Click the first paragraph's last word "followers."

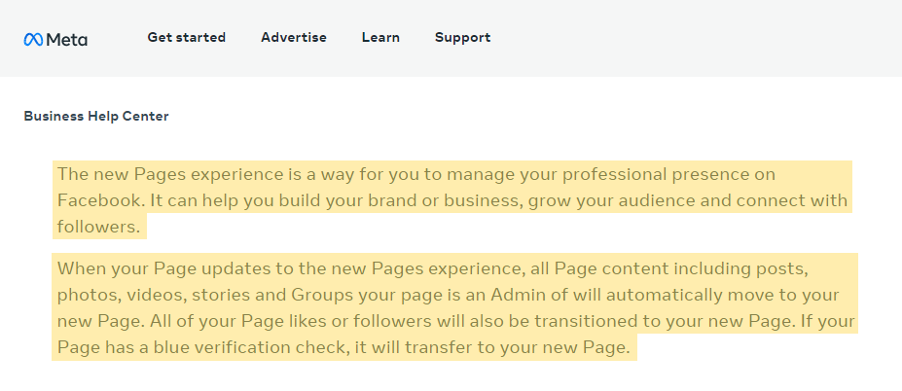(98, 227)
